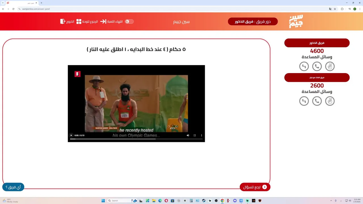Use the 2600-score team's phone call lifeline
The height and width of the screenshot is (204, 363).
[317, 101]
